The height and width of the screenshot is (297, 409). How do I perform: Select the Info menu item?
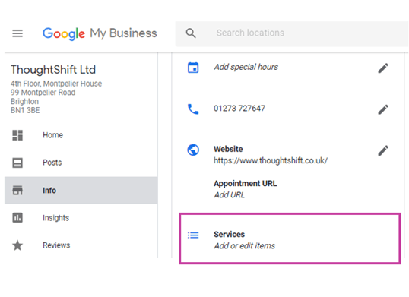[x=81, y=190]
